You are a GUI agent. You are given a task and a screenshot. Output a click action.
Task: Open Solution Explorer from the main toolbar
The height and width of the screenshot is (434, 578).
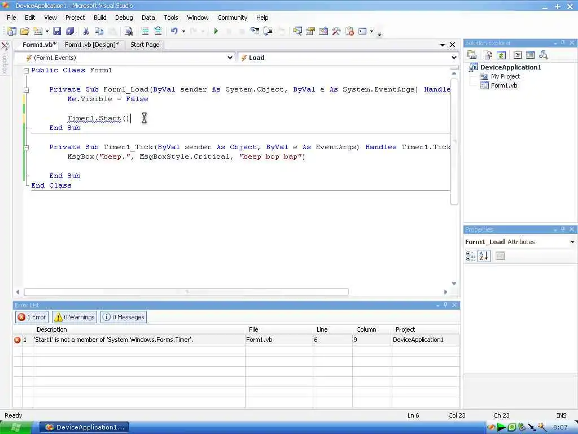297,32
